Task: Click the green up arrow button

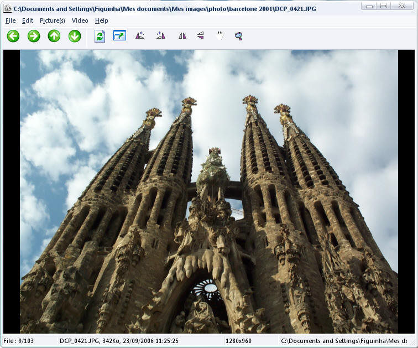Action: [x=54, y=36]
